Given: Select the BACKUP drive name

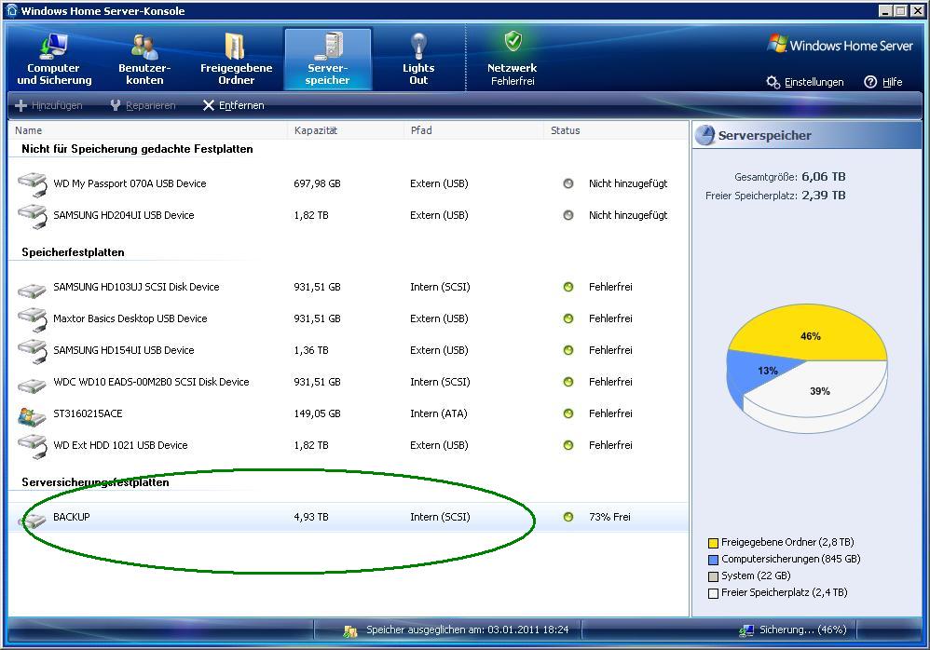Looking at the screenshot, I should [71, 517].
